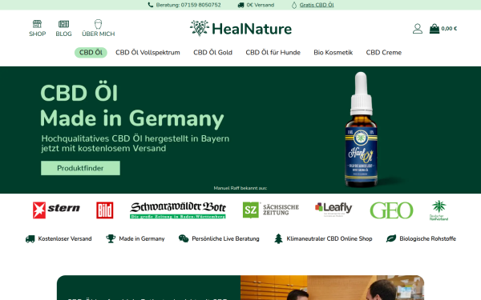
Task: Click the Kostenloser Versand label
Action: click(65, 238)
